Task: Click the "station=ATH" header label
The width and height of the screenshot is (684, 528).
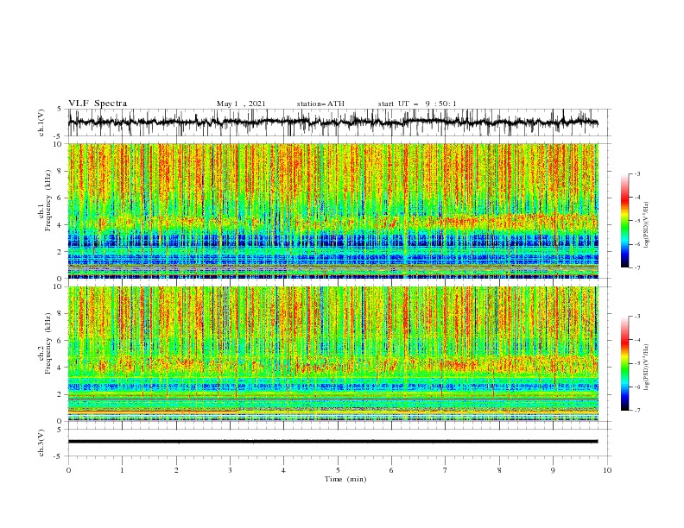Action: pyautogui.click(x=320, y=104)
